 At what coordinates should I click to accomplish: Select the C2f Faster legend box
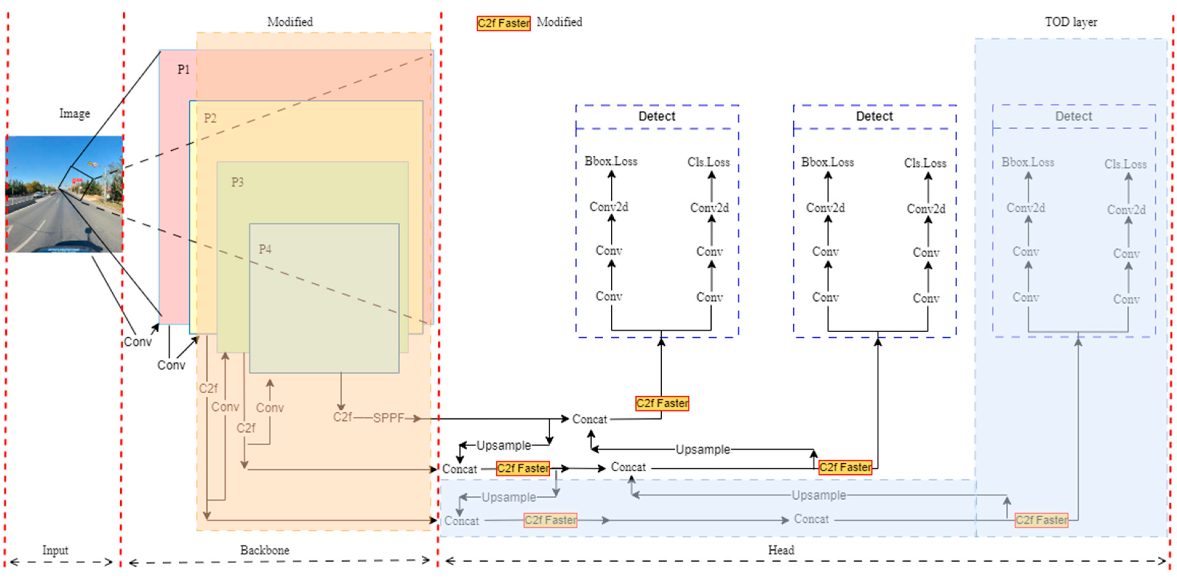pyautogui.click(x=503, y=23)
